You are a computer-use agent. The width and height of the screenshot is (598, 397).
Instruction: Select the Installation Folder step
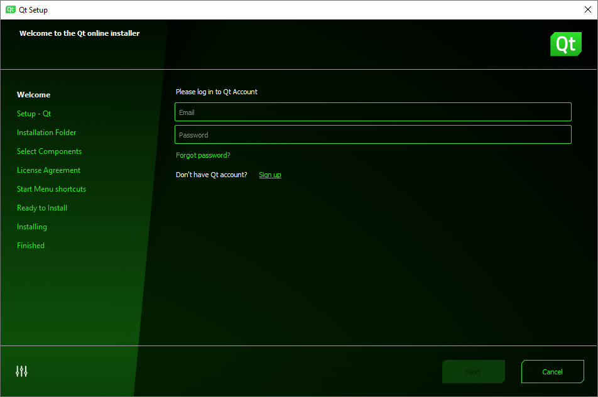point(46,133)
